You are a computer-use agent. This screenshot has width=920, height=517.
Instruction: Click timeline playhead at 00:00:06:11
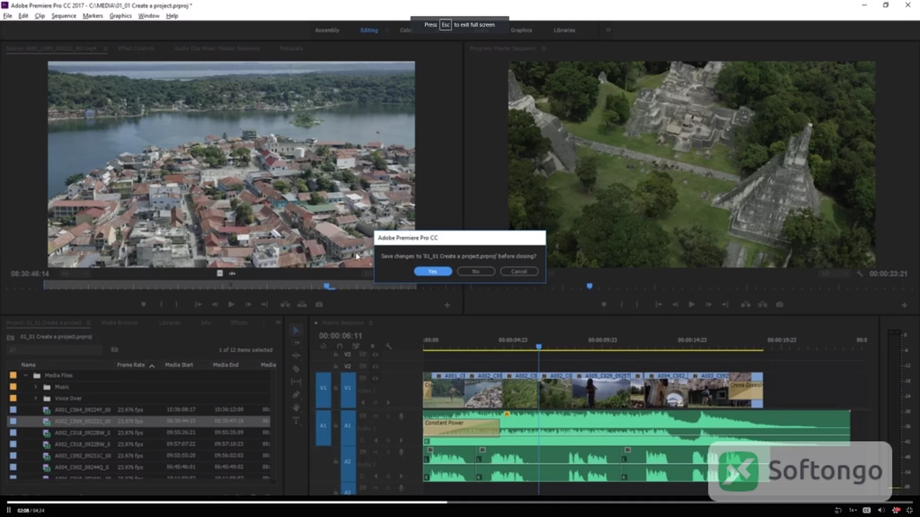tap(539, 346)
